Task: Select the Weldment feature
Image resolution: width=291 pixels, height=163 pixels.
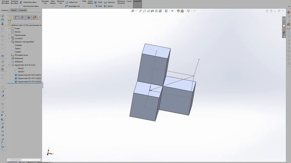Action: click(19, 58)
